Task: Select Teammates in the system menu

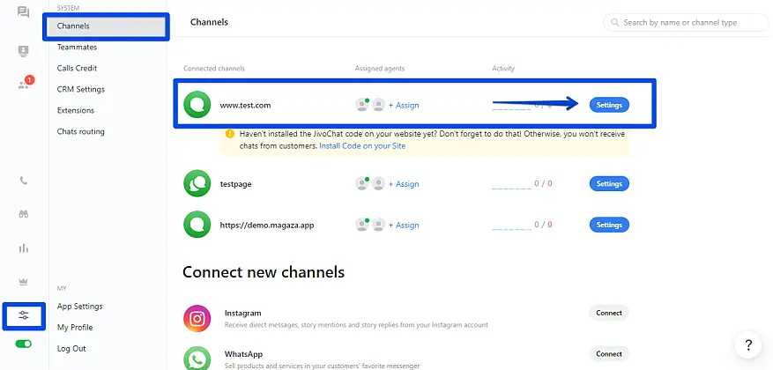Action: pyautogui.click(x=77, y=48)
